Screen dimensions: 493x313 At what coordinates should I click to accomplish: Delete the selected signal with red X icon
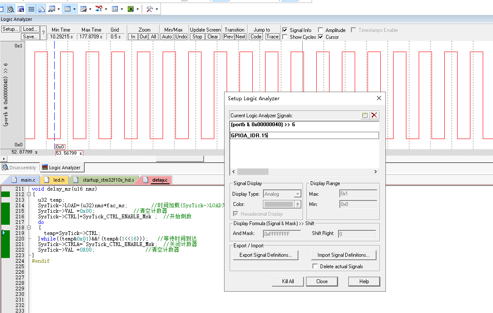point(374,115)
